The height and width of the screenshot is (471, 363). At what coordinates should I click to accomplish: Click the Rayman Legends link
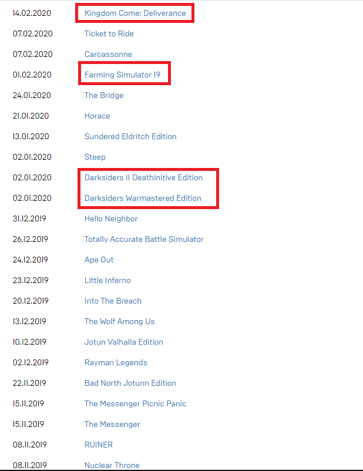[x=116, y=362]
